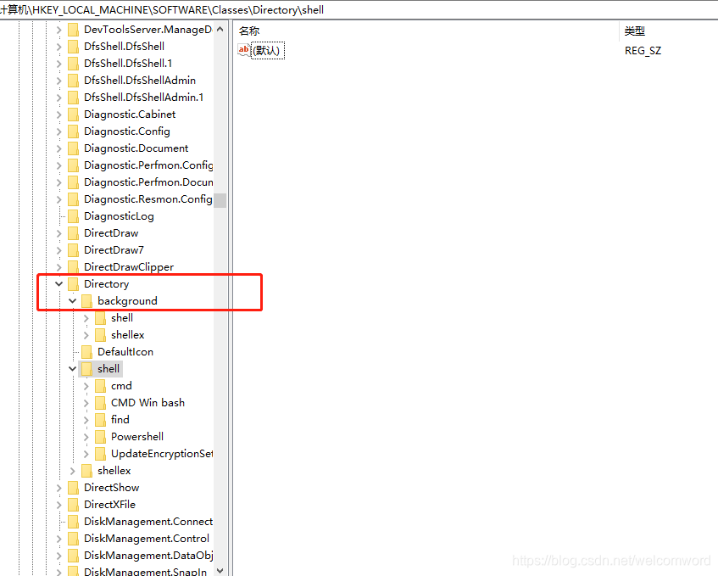Viewport: 718px width, 576px height.
Task: Click folder icon of Diagnostic.Config
Action: click(x=73, y=131)
